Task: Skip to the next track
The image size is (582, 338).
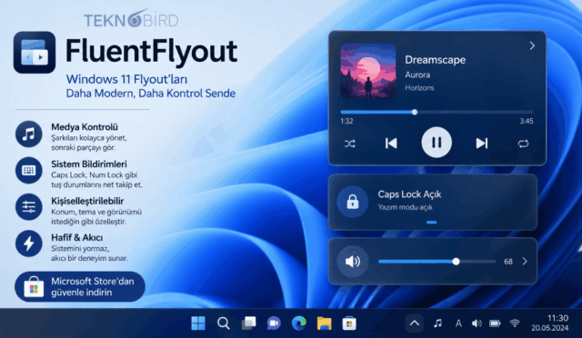Action: (482, 144)
